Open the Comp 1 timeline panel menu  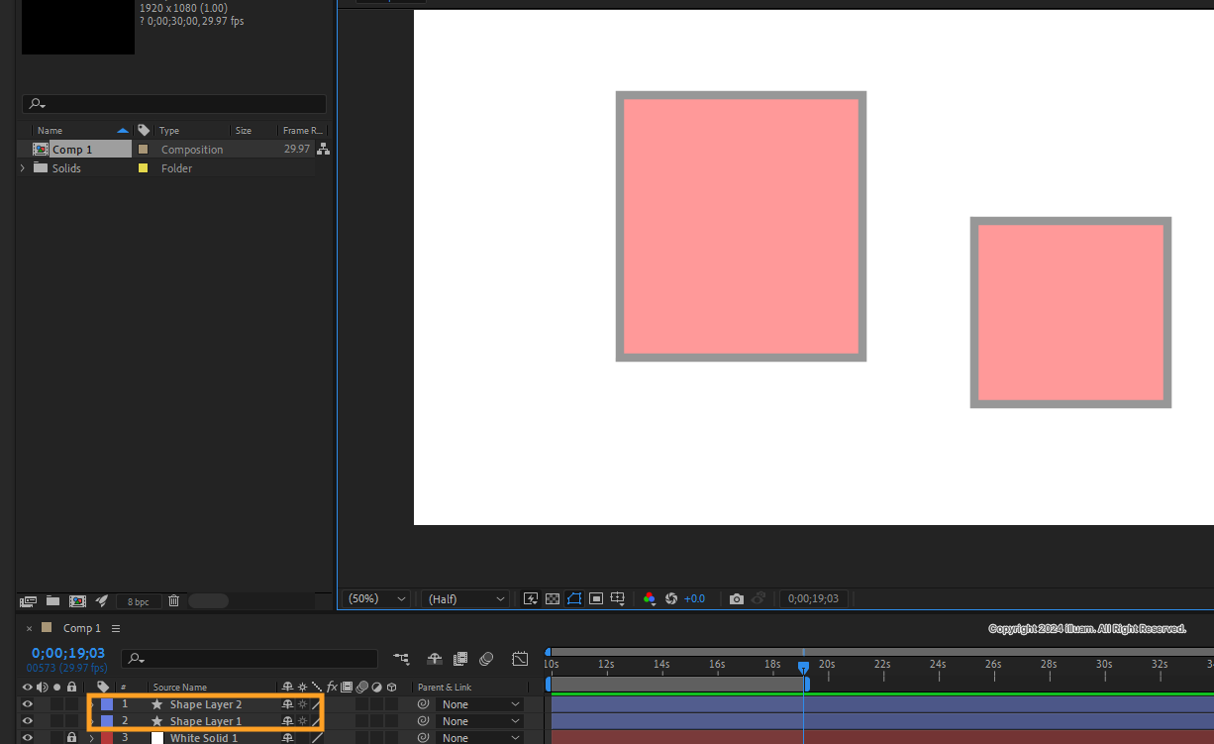coord(116,628)
